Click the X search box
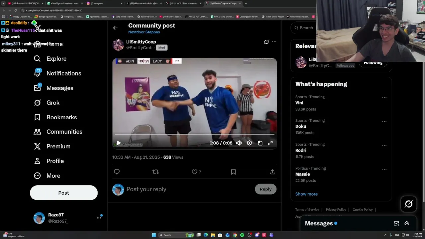The width and height of the screenshot is (425, 239). (303, 28)
